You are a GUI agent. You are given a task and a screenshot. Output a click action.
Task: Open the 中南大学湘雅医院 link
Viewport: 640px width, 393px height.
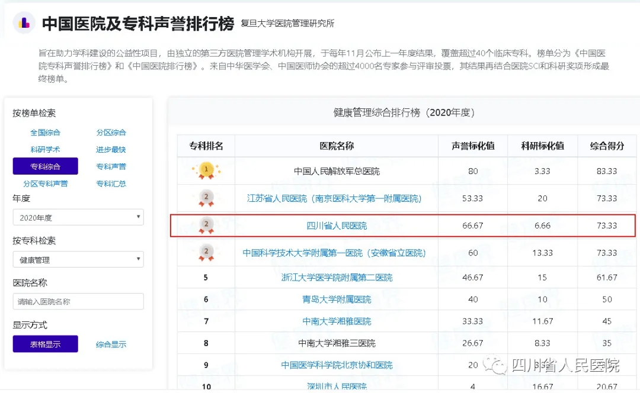337,321
